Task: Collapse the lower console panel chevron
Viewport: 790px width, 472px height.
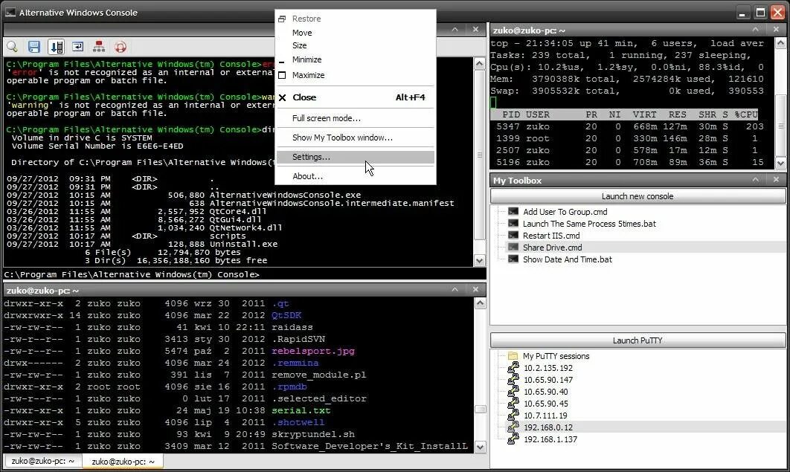Action: pyautogui.click(x=455, y=289)
